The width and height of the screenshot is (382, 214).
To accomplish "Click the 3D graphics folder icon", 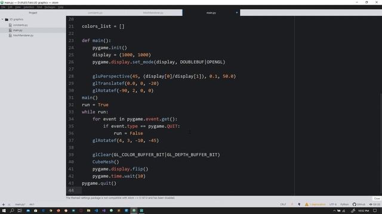I will (x=7, y=20).
